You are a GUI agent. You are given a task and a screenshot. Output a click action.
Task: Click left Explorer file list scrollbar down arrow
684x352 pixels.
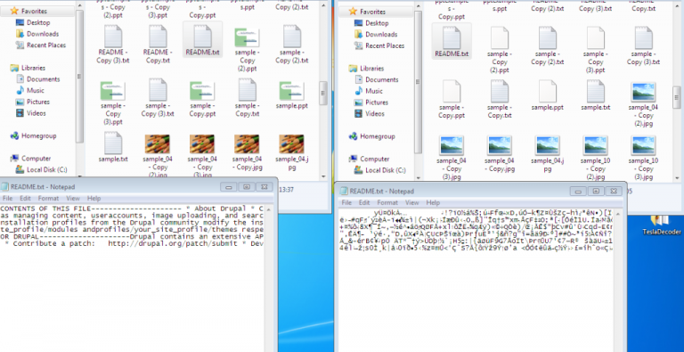(323, 176)
